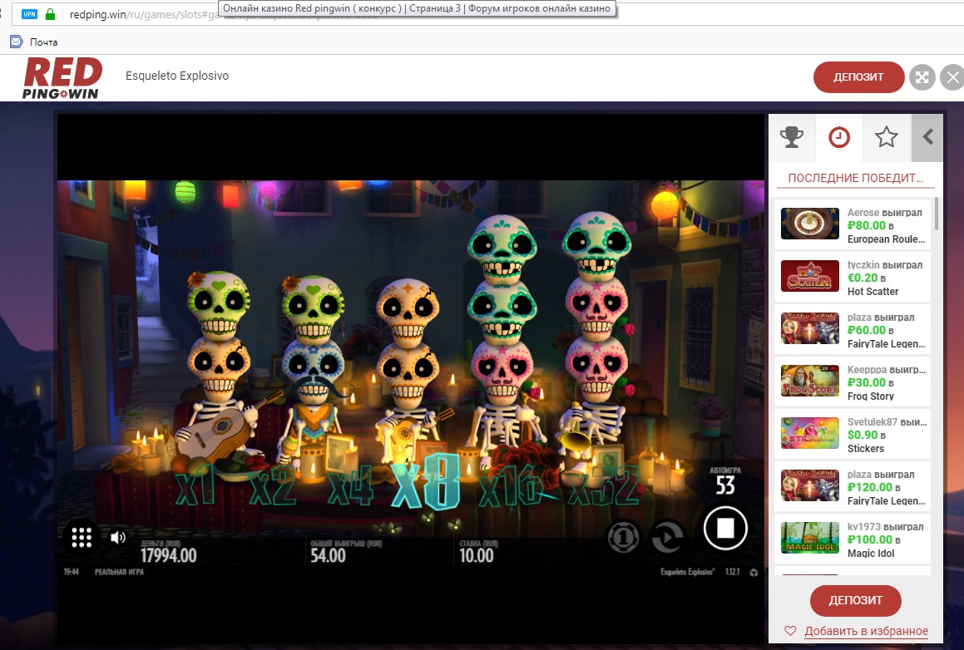
Task: Open the game menu grid icon
Action: (x=82, y=538)
